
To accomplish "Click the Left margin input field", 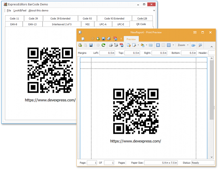I will click(x=107, y=53).
